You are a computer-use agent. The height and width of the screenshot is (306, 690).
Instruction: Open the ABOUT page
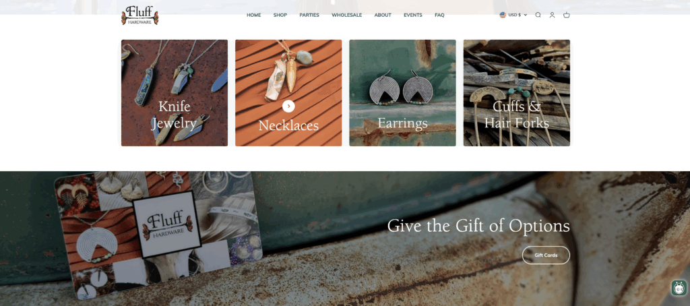[x=383, y=15]
